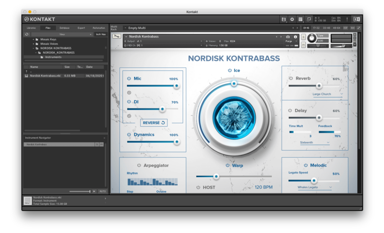Click the camera snapshot icon
This screenshot has height=233, width=384.
[x=288, y=37]
